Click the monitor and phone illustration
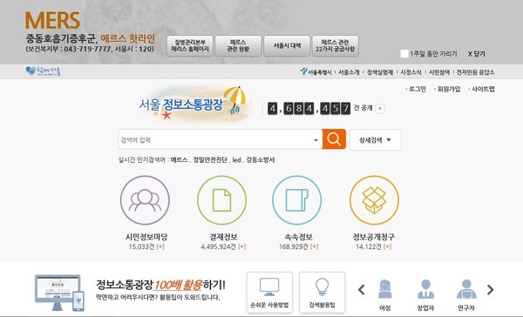 tap(59, 293)
